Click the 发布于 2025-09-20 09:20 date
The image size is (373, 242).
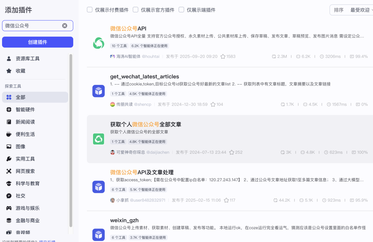click(192, 57)
